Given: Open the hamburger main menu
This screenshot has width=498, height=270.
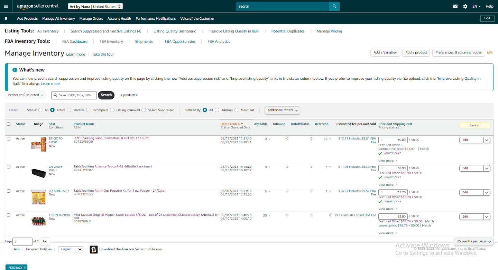Looking at the screenshot, I should coord(6,6).
